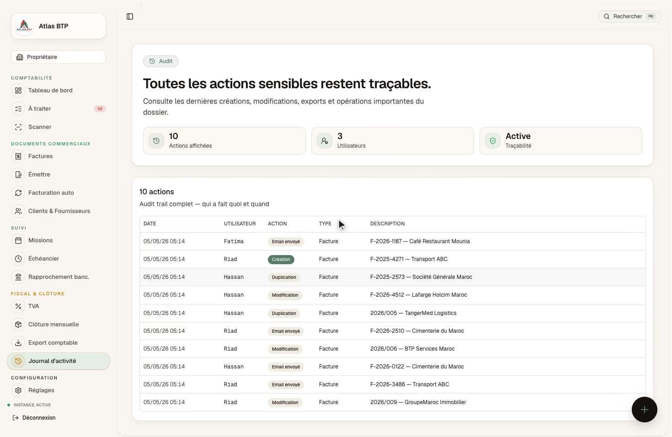Image resolution: width=672 pixels, height=437 pixels.
Task: Click the Création action badge
Action: coord(281,260)
